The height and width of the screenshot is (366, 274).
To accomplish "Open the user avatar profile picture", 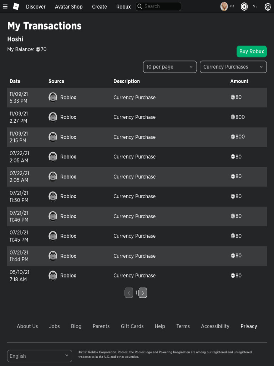I will tap(224, 6).
